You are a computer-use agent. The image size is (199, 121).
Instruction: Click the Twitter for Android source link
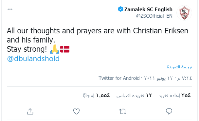pyautogui.click(x=119, y=78)
